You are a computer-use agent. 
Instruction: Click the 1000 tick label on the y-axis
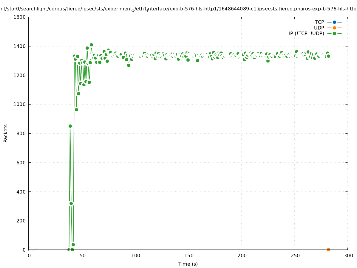pyautogui.click(x=19, y=104)
